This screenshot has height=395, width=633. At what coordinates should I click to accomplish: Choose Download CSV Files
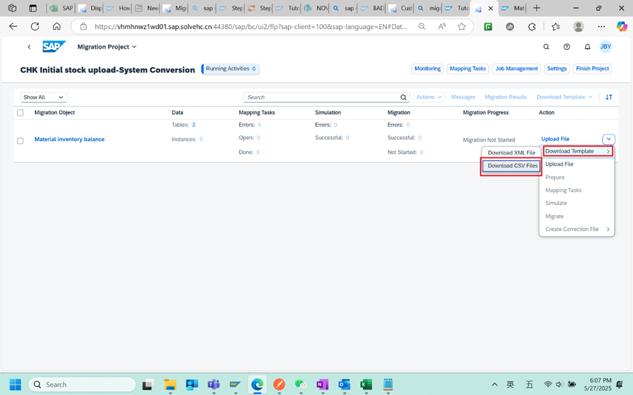click(512, 166)
